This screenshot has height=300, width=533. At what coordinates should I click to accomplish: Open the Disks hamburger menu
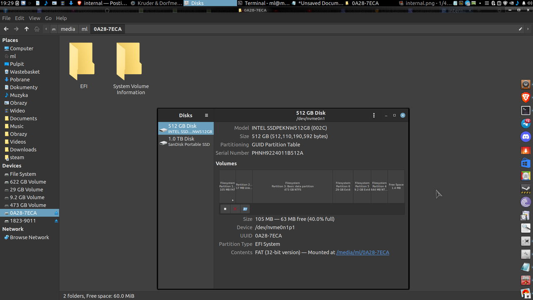(207, 115)
